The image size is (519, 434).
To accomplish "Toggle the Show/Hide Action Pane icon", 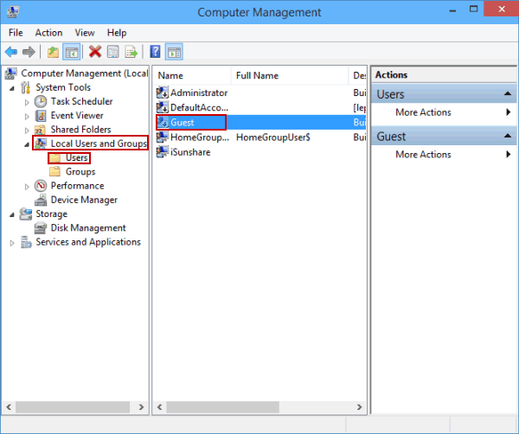I will click(x=174, y=52).
